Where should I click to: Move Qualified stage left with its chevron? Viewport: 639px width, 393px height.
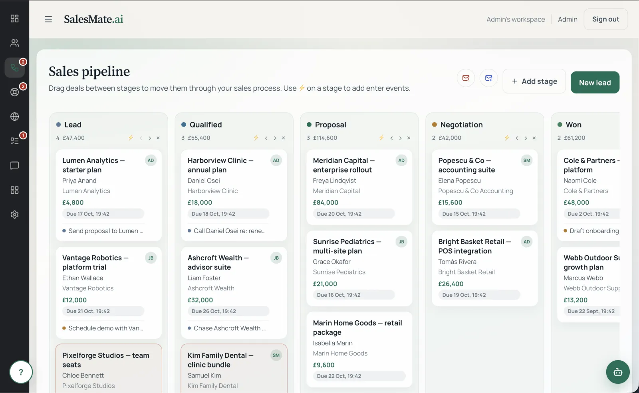[266, 138]
